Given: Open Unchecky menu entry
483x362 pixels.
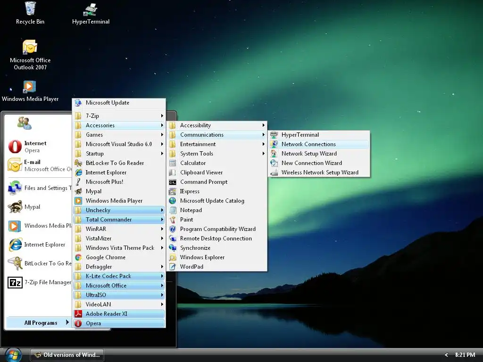Looking at the screenshot, I should coord(119,210).
